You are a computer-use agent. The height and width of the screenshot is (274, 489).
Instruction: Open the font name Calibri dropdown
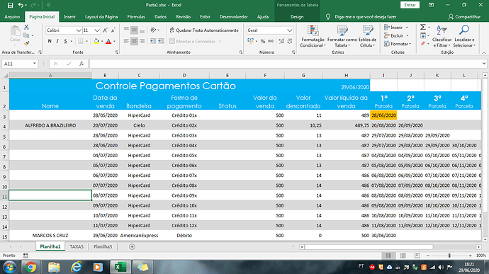(79, 30)
